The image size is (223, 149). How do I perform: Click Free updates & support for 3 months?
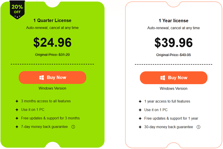pyautogui.click(x=50, y=118)
